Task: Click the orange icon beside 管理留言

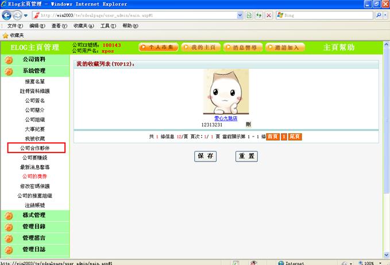Action: (x=9, y=238)
